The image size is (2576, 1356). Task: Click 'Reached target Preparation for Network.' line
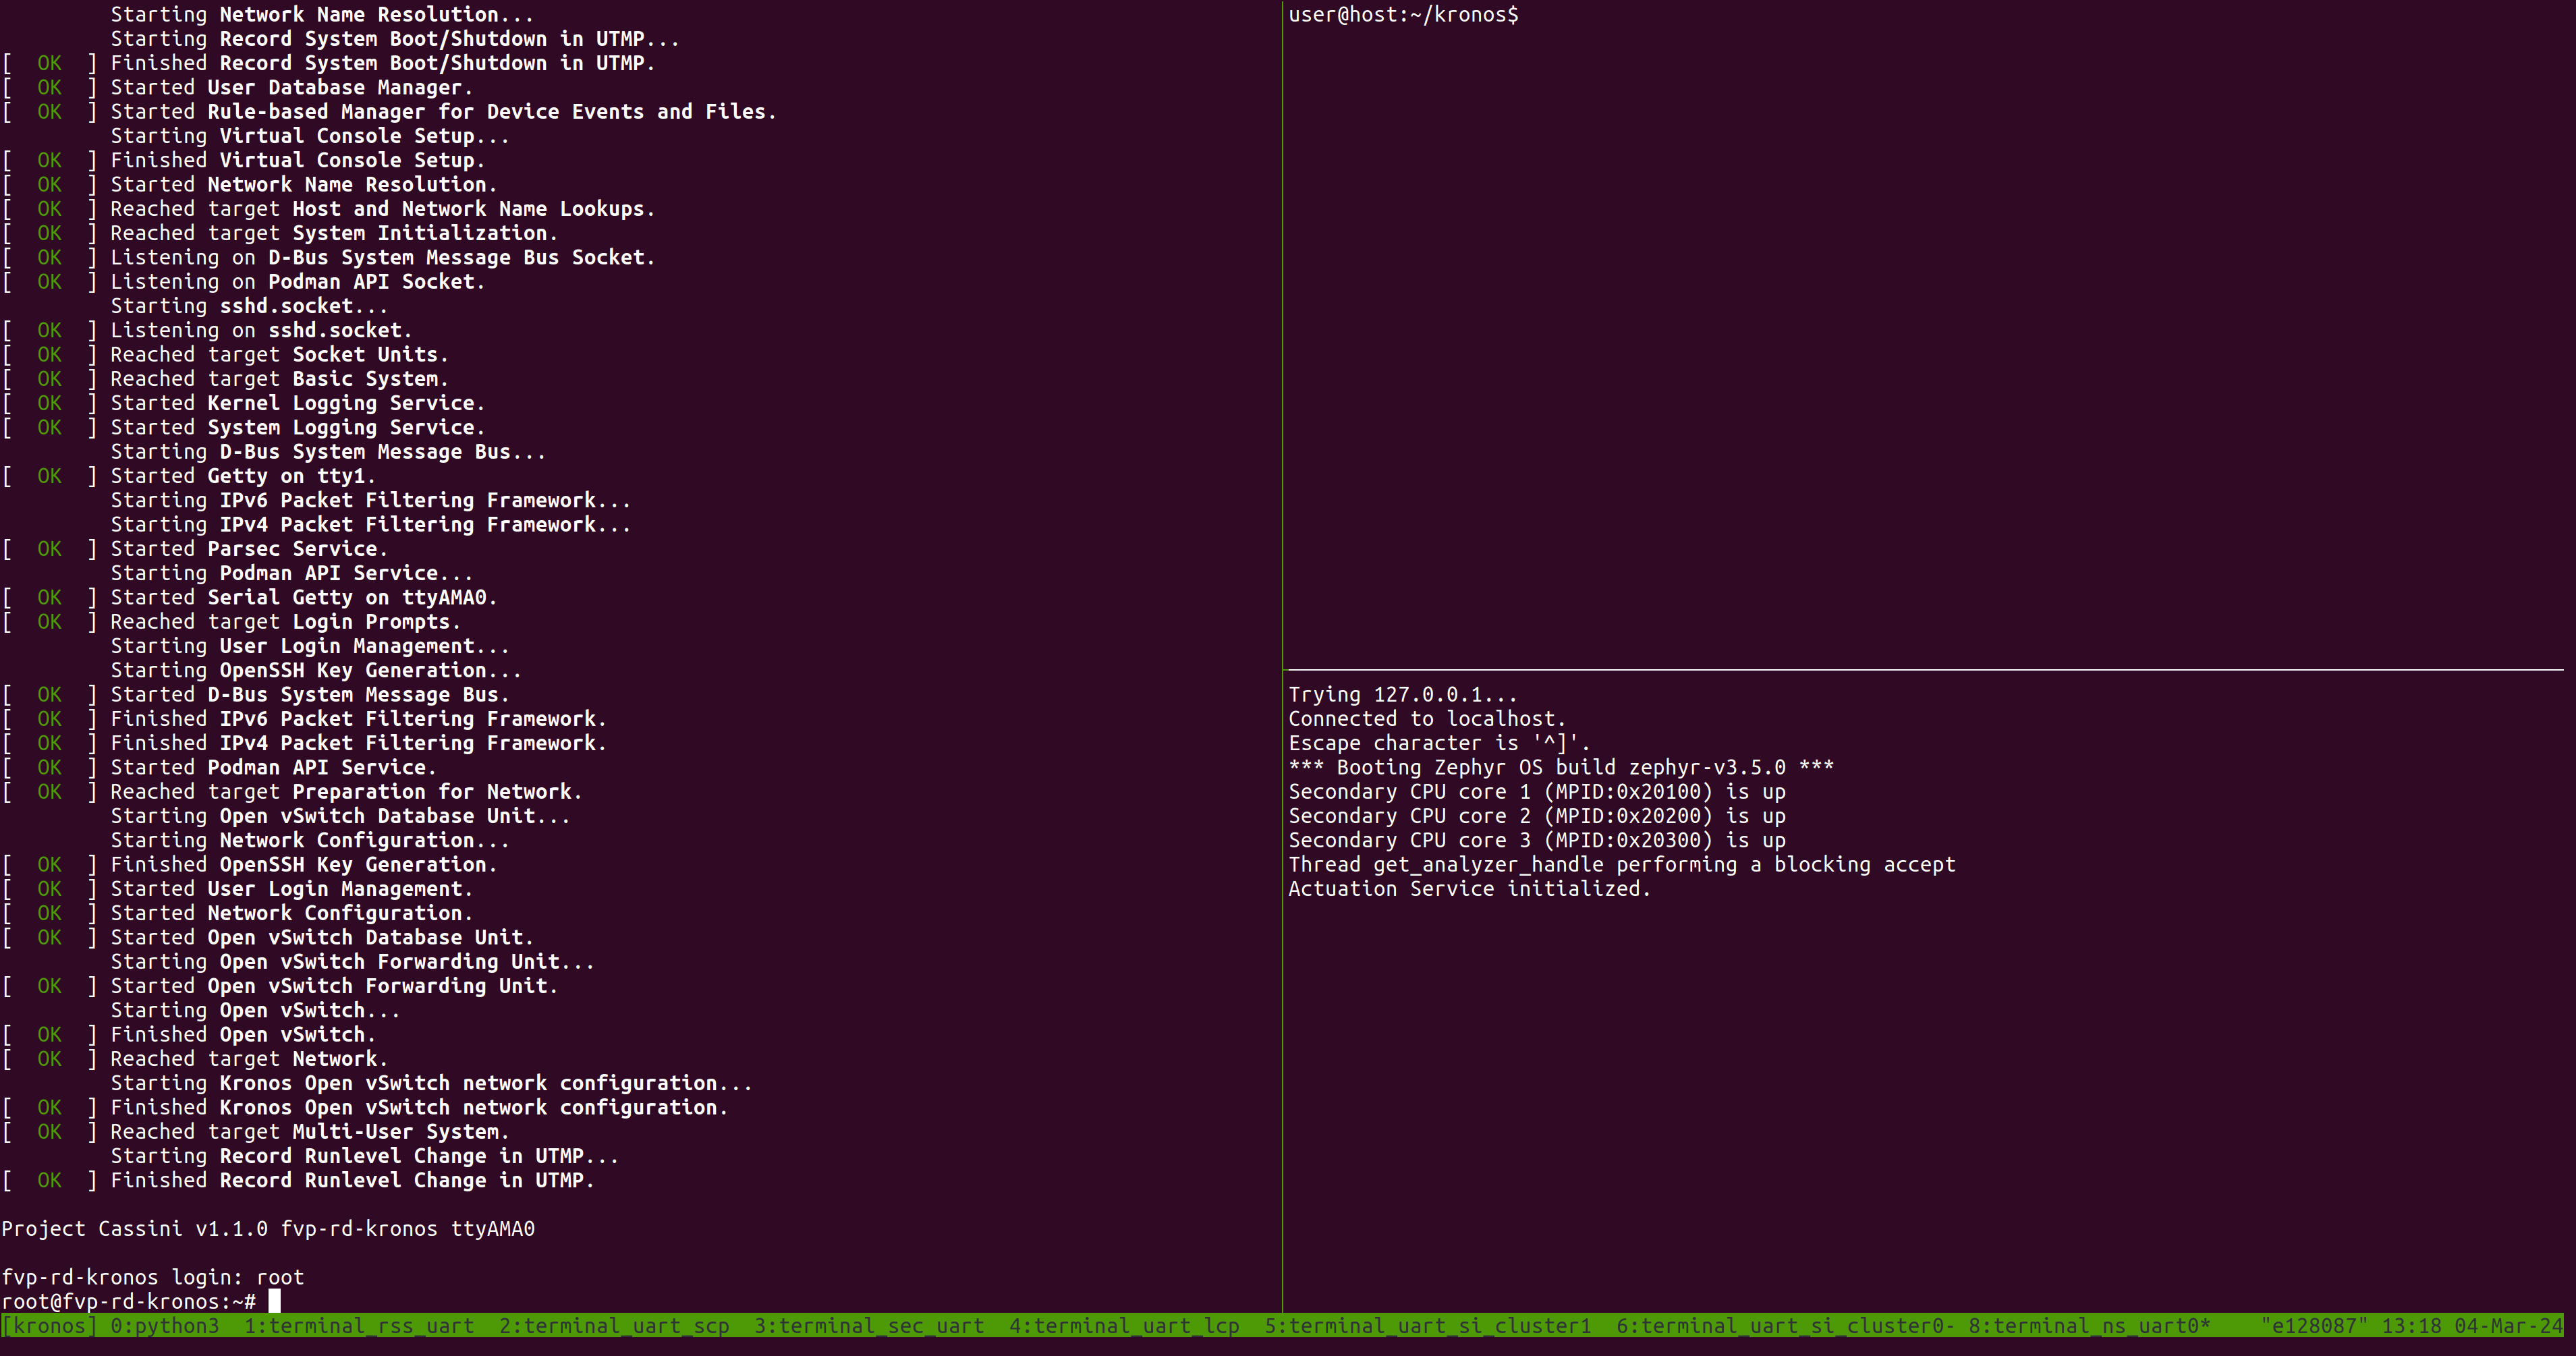(x=346, y=792)
